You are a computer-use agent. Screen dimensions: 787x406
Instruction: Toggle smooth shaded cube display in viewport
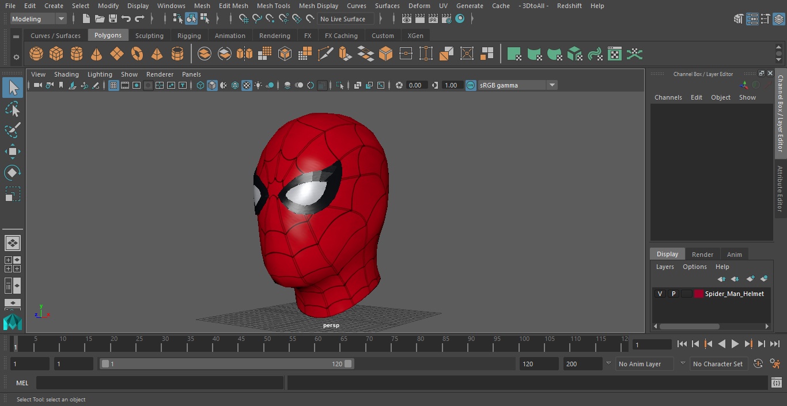[212, 85]
